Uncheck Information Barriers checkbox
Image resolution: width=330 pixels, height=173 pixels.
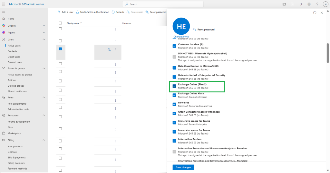pyautogui.click(x=174, y=141)
